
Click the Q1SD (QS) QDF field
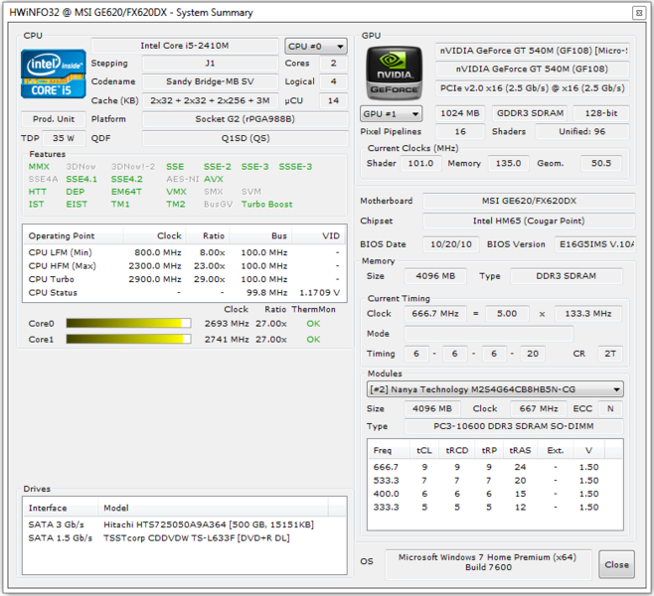tap(245, 138)
